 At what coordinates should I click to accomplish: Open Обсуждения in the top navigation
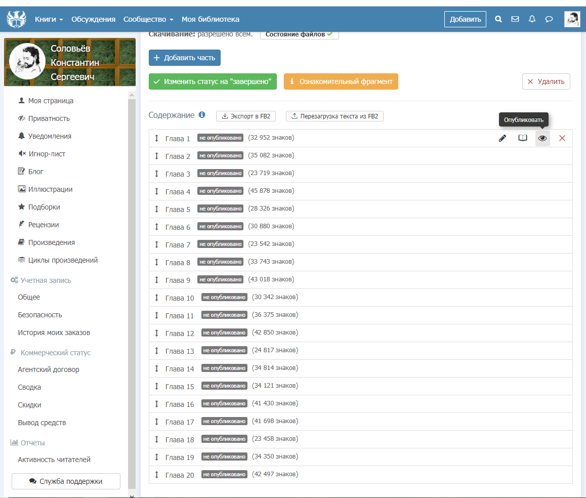[94, 19]
